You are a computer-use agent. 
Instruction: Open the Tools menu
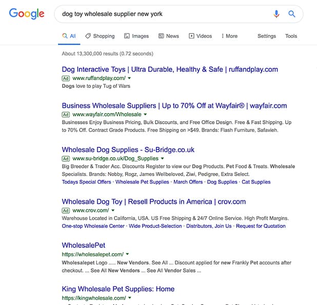(x=291, y=36)
